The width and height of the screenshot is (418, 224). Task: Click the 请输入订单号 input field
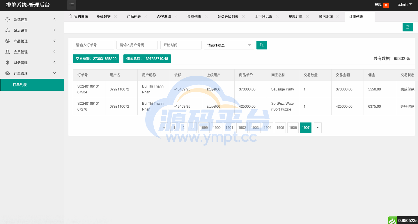(93, 45)
